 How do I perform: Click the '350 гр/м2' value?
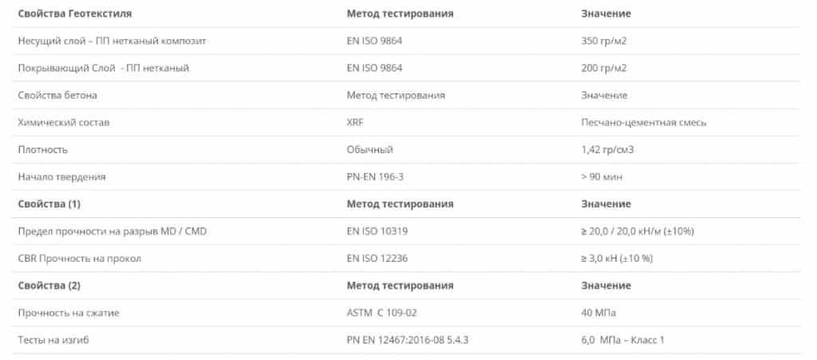click(x=603, y=42)
